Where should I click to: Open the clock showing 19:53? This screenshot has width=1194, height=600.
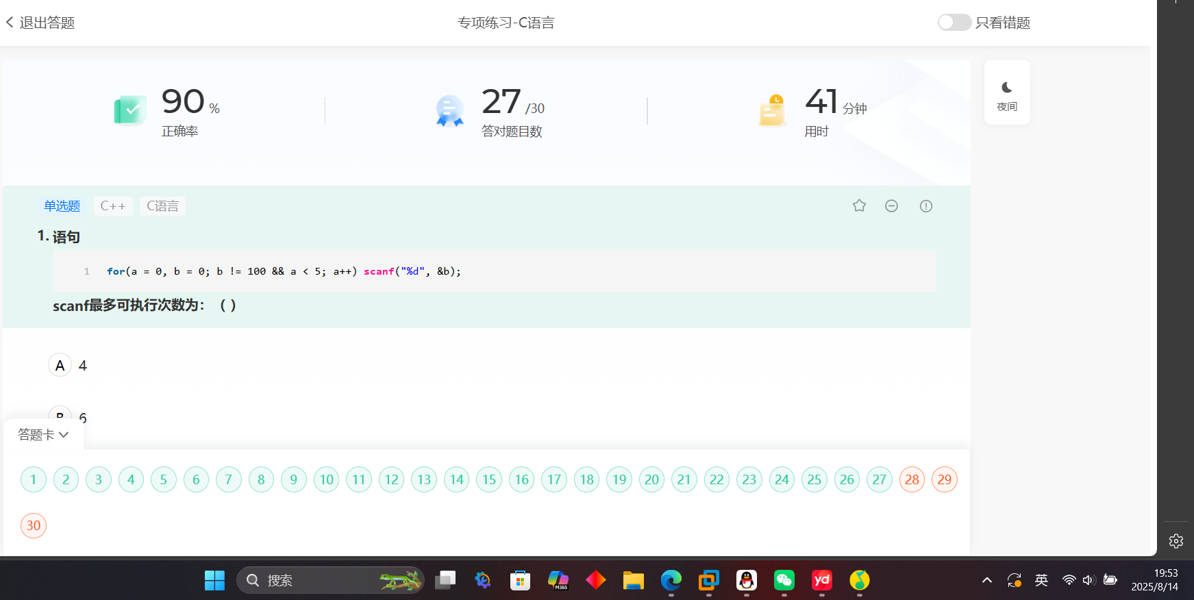(x=1155, y=580)
